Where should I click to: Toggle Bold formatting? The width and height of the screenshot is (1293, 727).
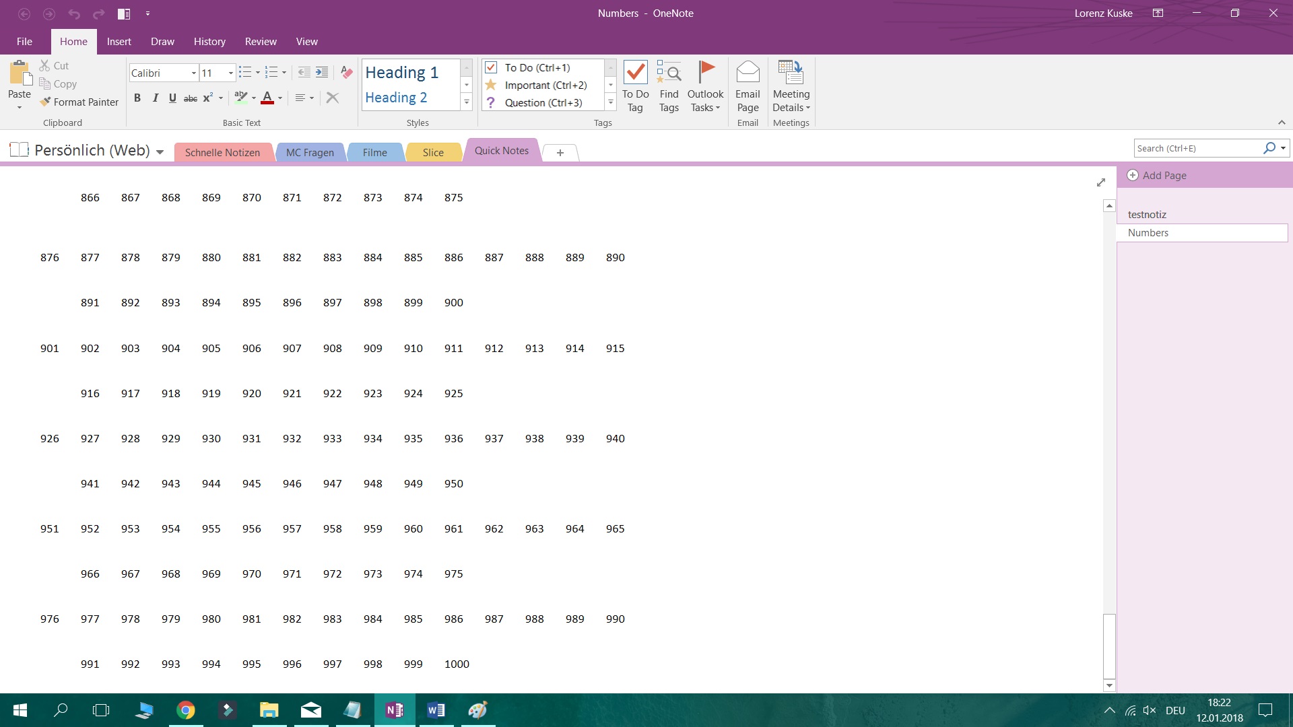(137, 98)
